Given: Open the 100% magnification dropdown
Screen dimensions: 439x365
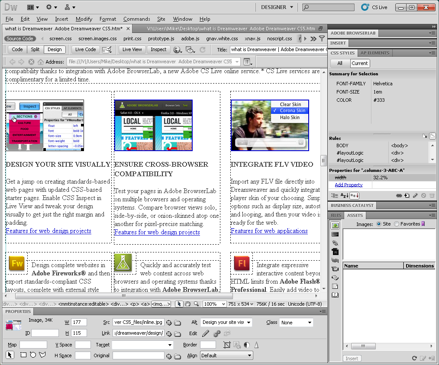Looking at the screenshot, I should click(x=215, y=304).
